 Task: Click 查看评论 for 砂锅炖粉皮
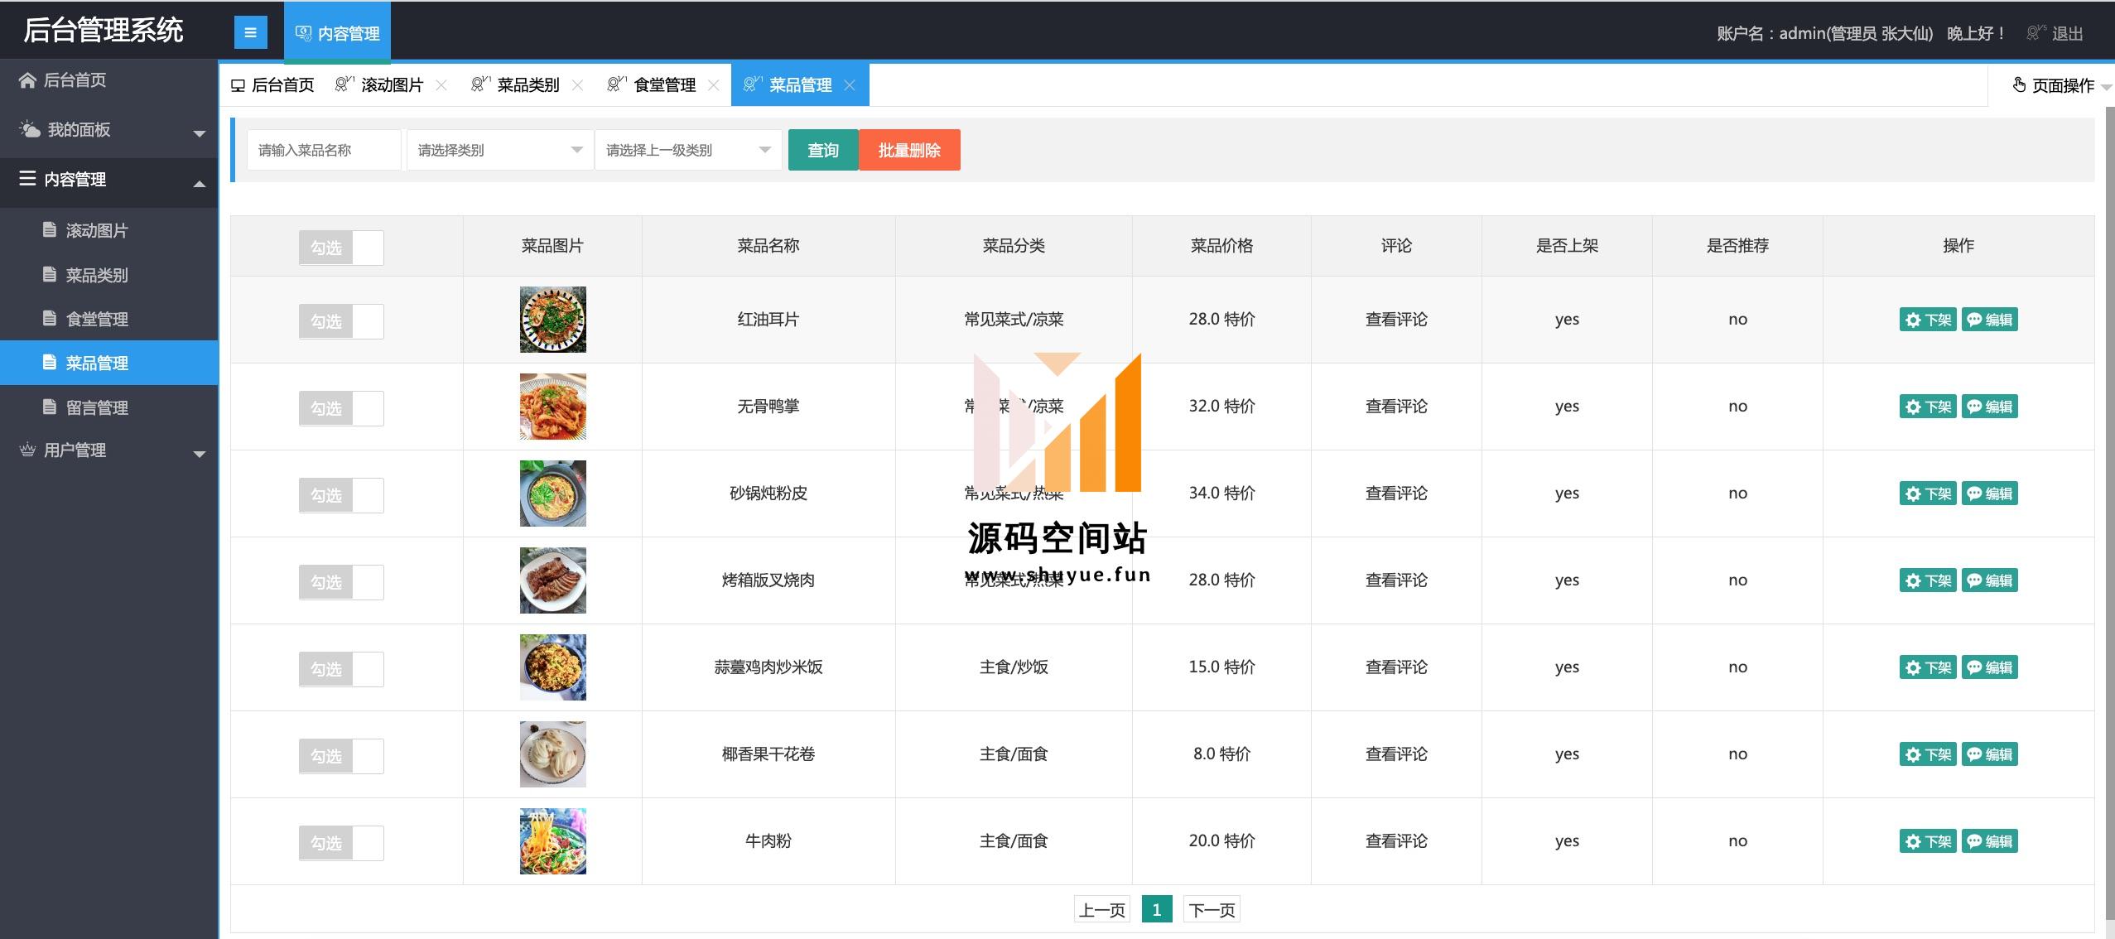point(1396,494)
